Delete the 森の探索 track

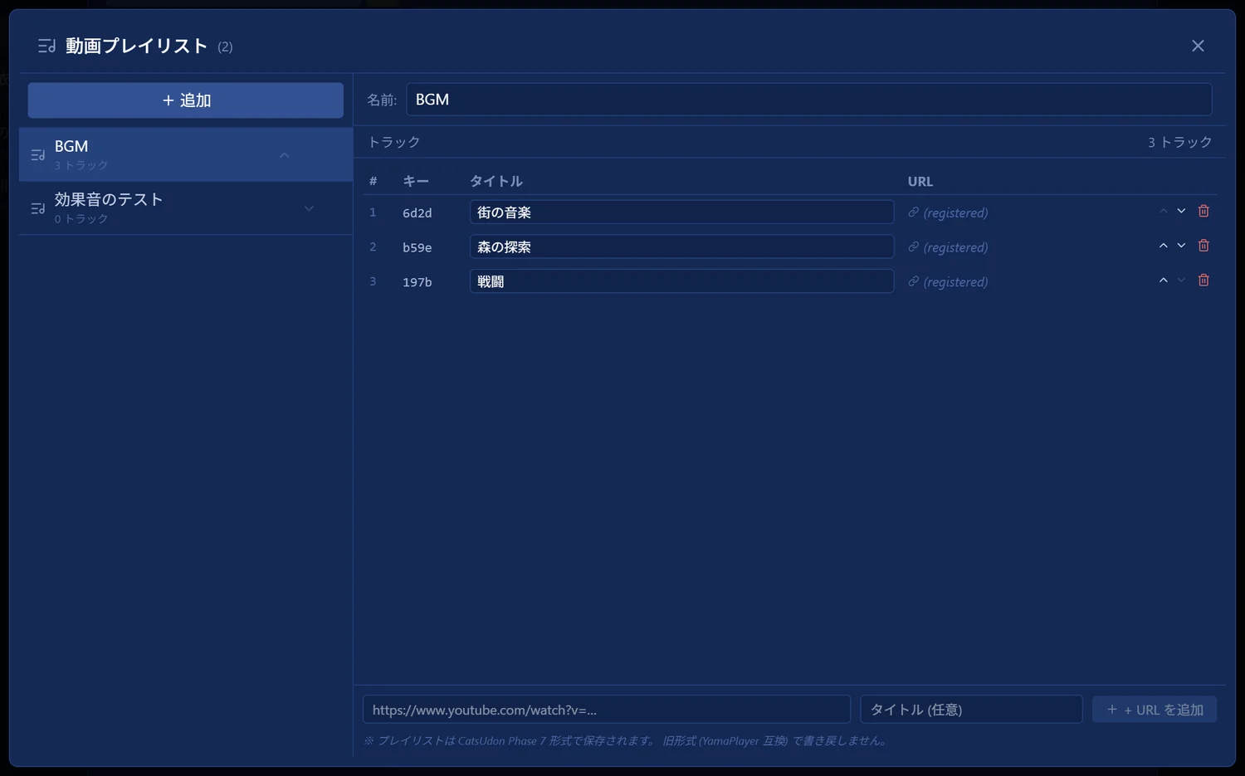(1203, 246)
